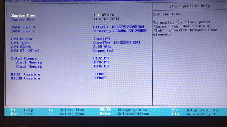Click the 2.60 GHz speed value
This screenshot has width=227, height=127.
click(102, 46)
